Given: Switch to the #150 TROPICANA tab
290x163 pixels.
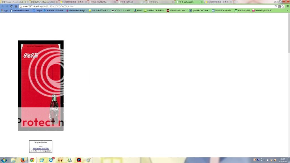Looking at the screenshot, I should click(101, 2).
